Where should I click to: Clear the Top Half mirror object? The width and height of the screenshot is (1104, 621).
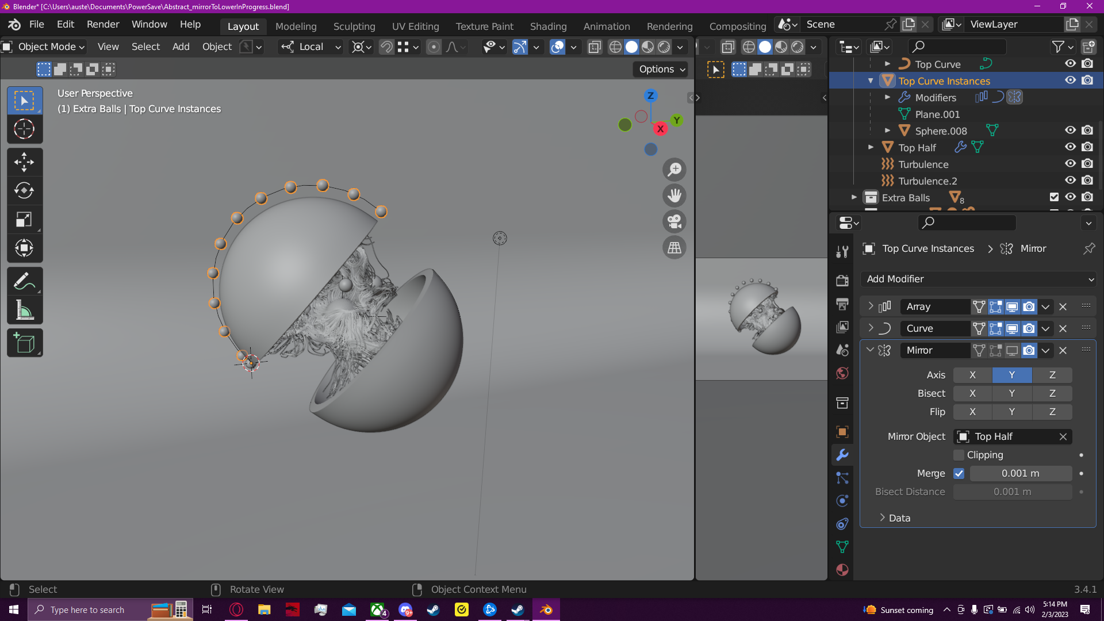click(1063, 436)
